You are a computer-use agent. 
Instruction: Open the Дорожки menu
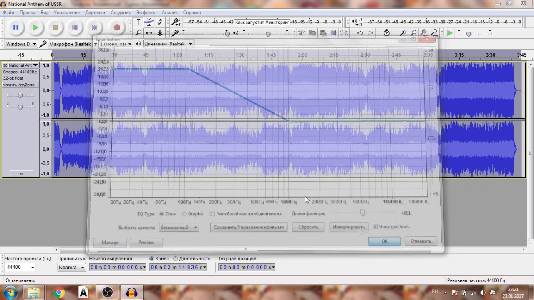[x=95, y=12]
